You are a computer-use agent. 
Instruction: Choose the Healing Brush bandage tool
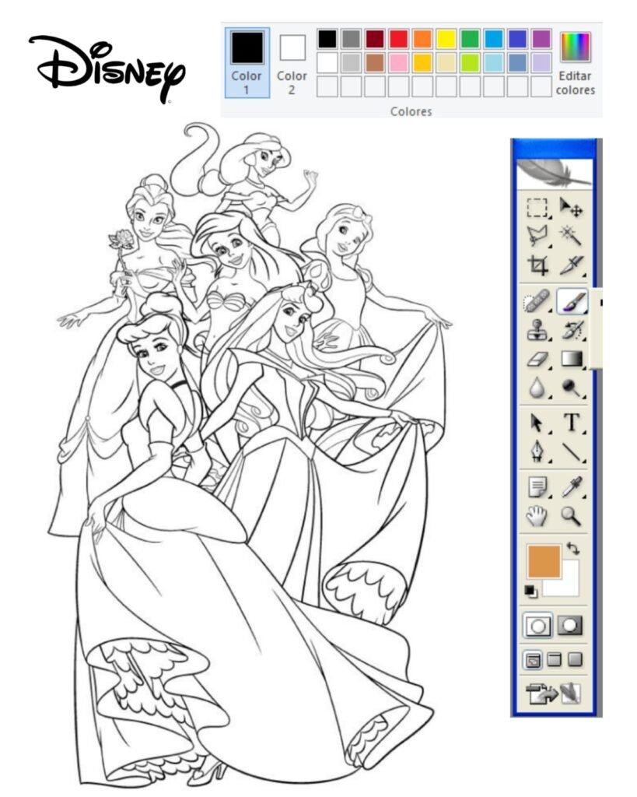tap(537, 301)
